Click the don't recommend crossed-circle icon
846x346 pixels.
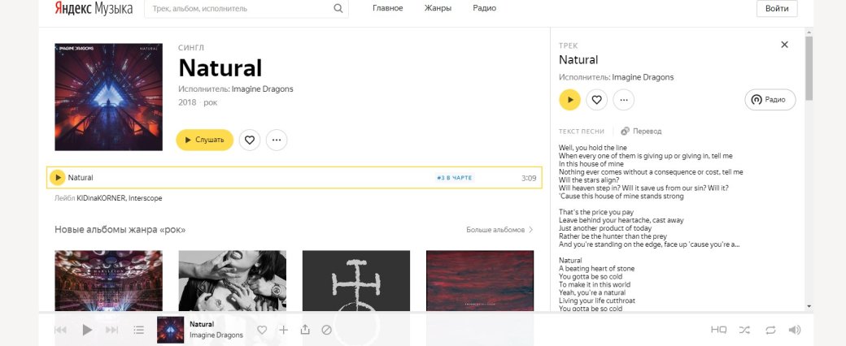(326, 330)
